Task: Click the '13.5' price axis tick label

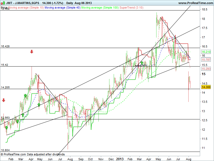Action: 204,102
